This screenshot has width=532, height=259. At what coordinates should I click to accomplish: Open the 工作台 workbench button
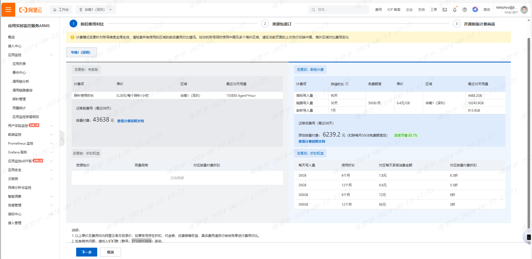(61, 10)
